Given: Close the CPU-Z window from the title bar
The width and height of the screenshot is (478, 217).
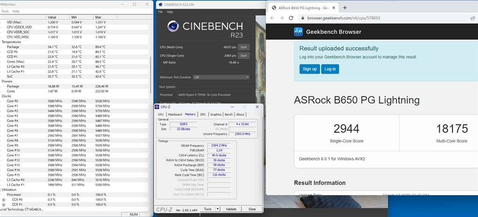Looking at the screenshot, I should (x=257, y=107).
